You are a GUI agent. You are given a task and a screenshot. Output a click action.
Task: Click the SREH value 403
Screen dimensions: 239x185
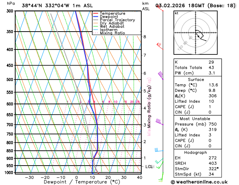point(213,163)
